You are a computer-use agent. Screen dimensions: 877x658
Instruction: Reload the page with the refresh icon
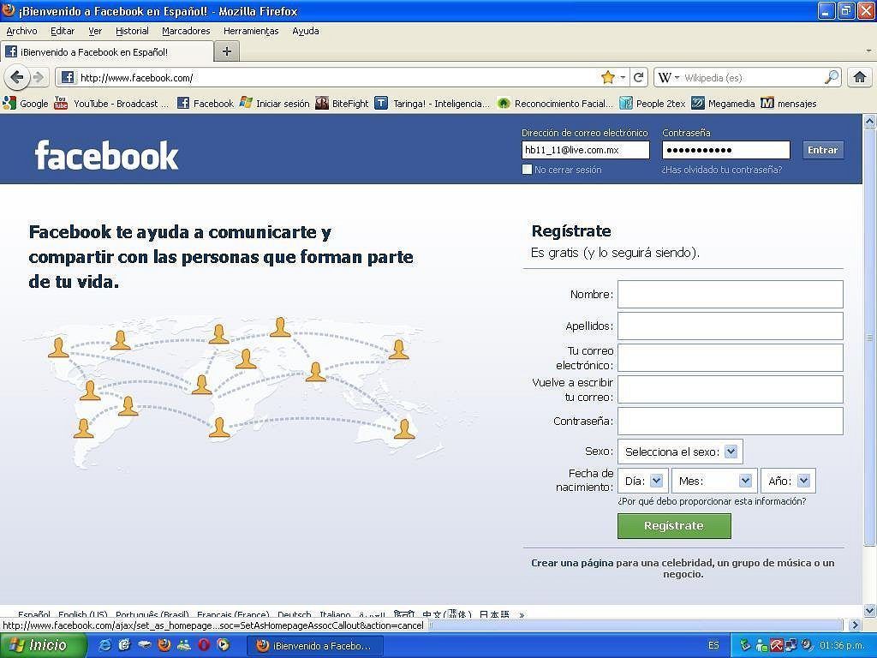639,77
